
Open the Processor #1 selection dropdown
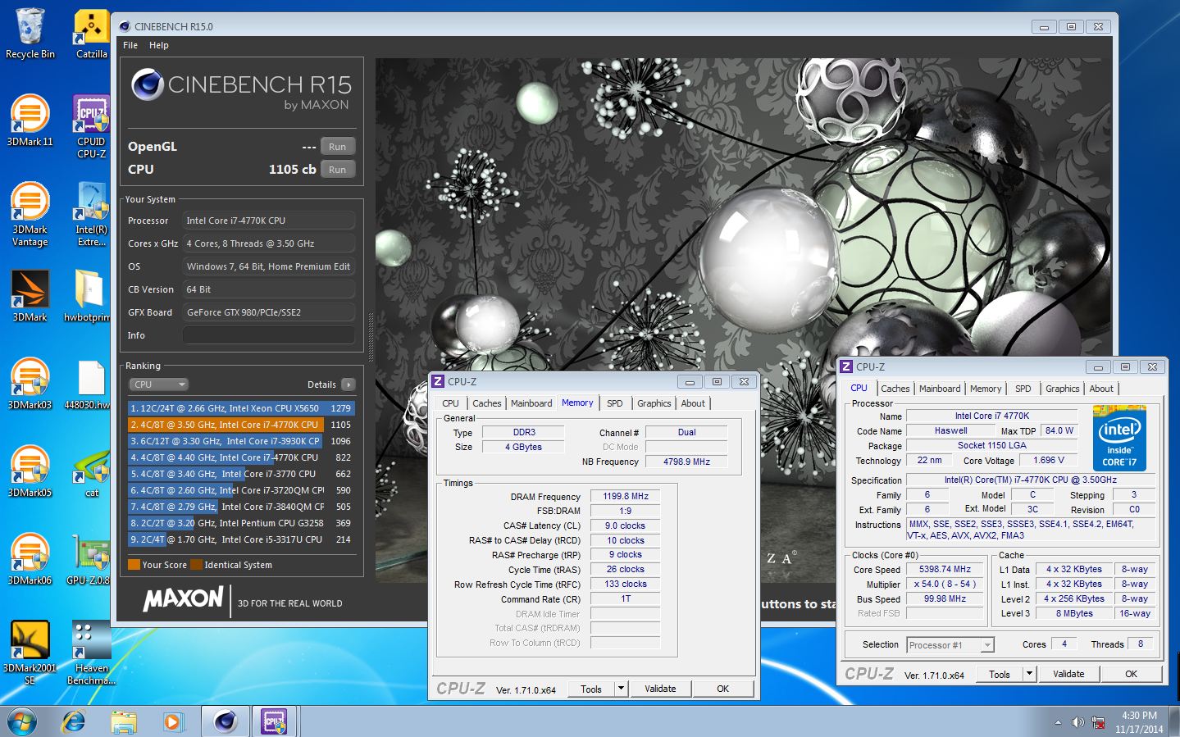[x=950, y=645]
